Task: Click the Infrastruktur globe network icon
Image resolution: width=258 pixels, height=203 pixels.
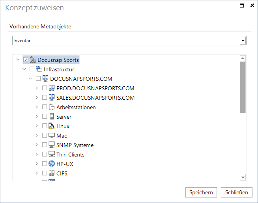Action: (x=39, y=69)
